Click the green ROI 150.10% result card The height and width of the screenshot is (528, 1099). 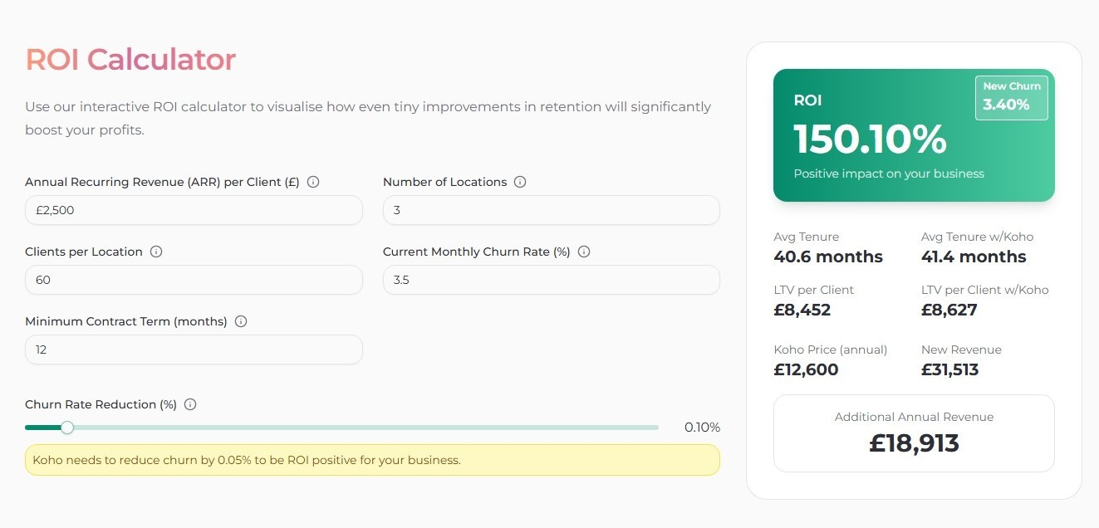[914, 135]
